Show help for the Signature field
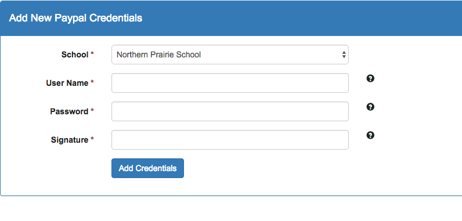Viewport: 462px width, 221px height. coord(370,135)
